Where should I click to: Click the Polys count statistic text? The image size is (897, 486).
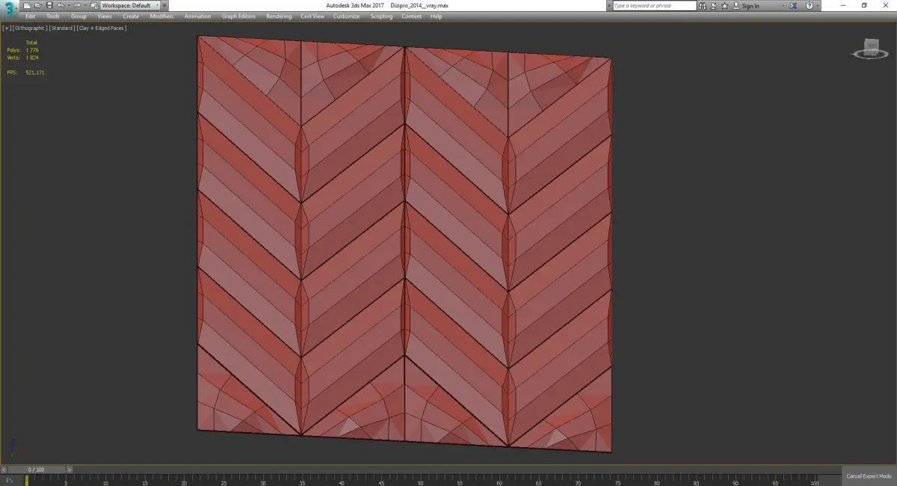point(22,50)
